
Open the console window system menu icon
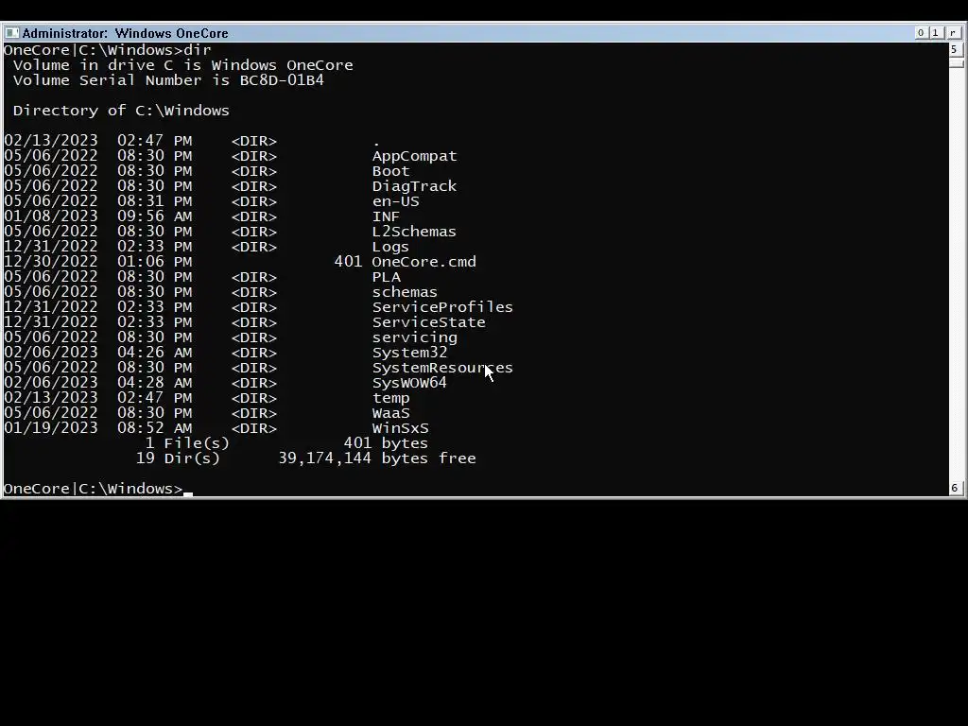(x=11, y=33)
